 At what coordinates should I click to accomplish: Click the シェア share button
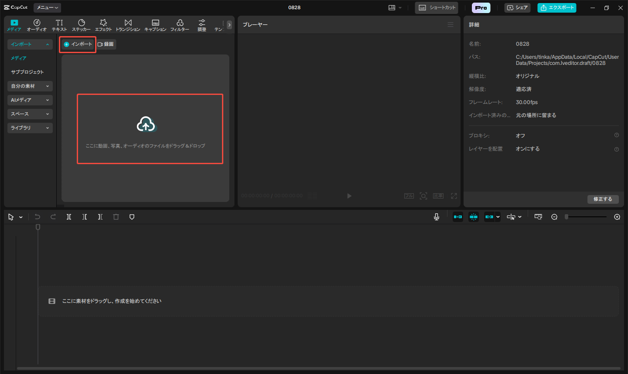point(517,8)
